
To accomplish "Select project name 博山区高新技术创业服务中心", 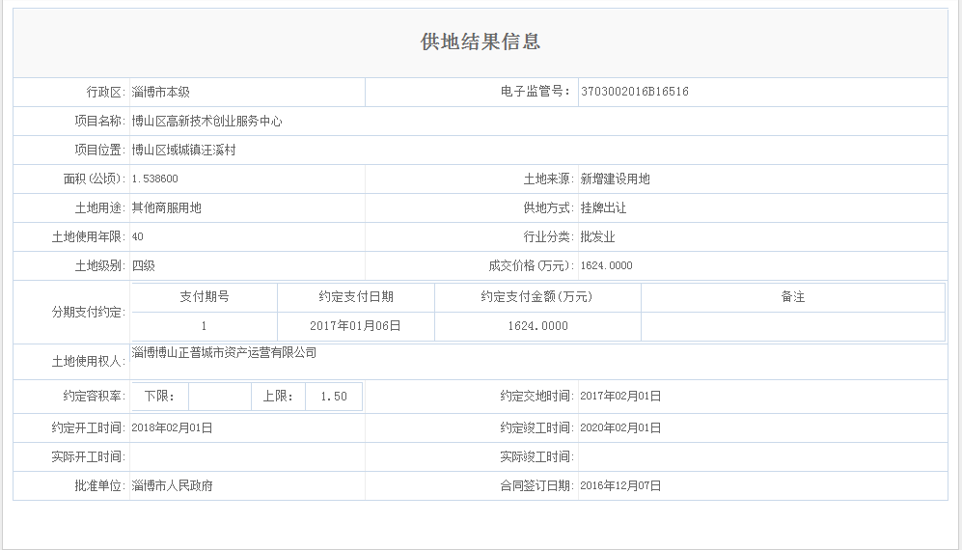I will click(x=206, y=121).
